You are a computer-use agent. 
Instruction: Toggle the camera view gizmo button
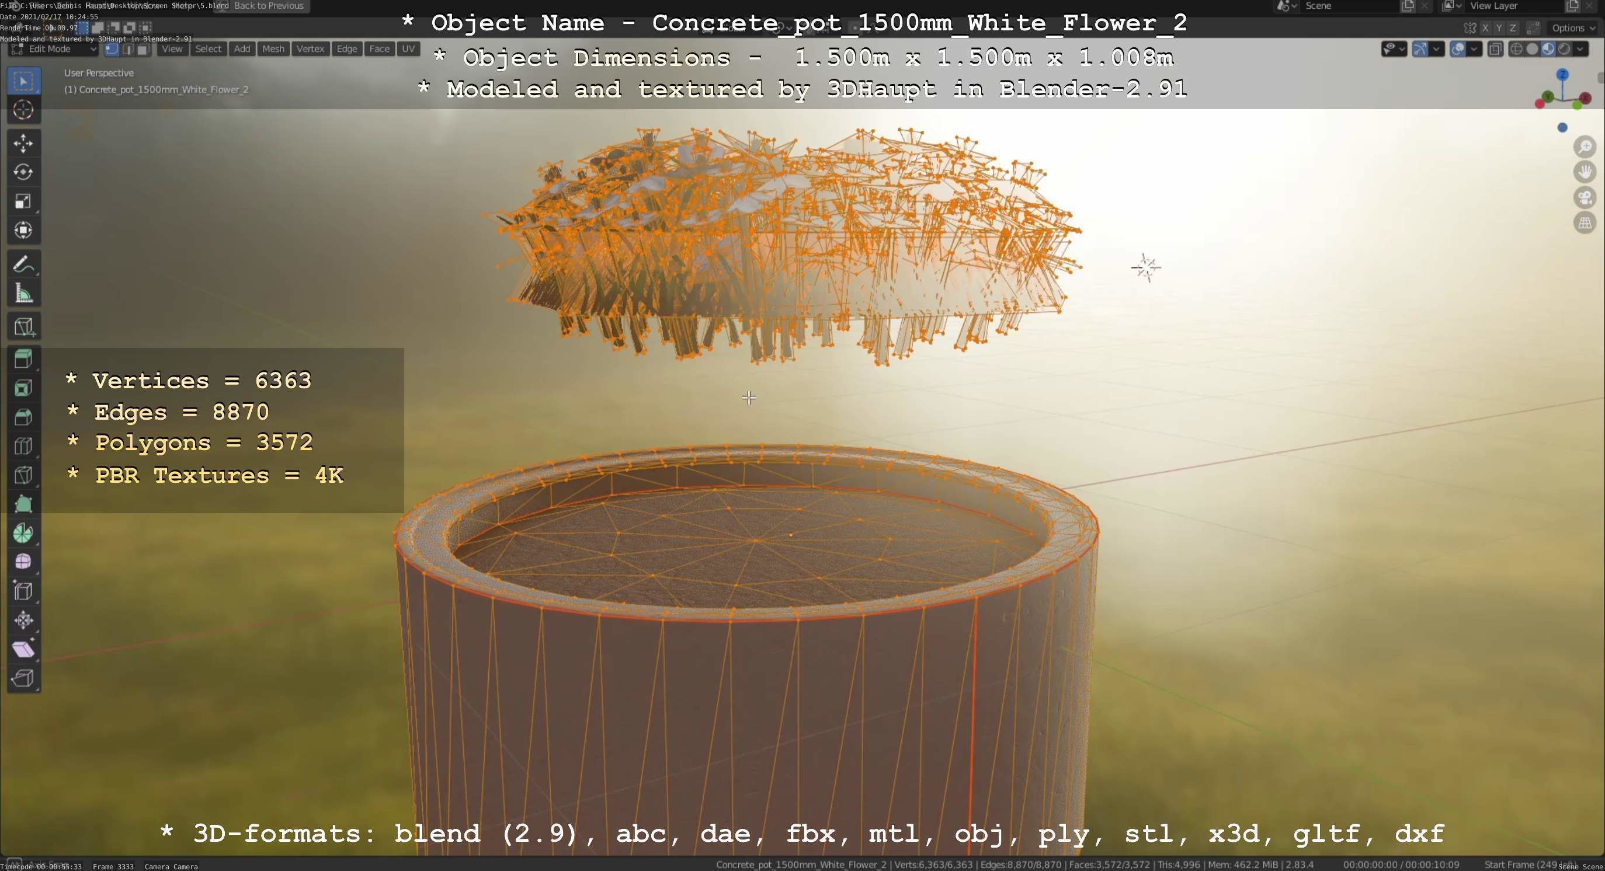tap(1585, 198)
